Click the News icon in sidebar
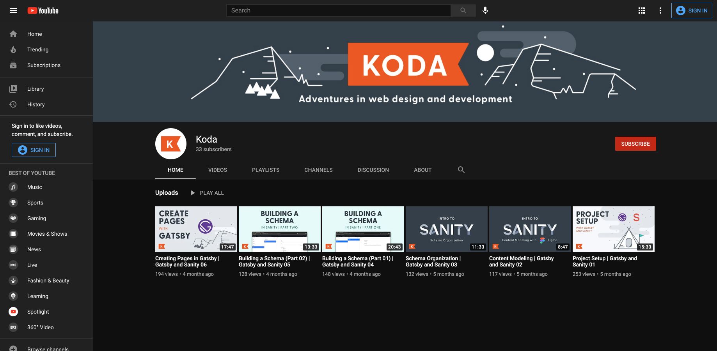Screen dimensions: 717x351 (13, 249)
